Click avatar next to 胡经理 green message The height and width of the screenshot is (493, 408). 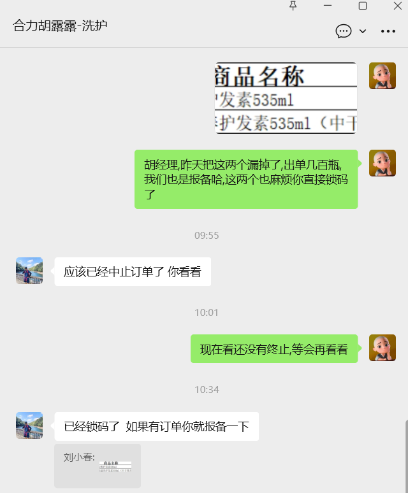pyautogui.click(x=382, y=163)
